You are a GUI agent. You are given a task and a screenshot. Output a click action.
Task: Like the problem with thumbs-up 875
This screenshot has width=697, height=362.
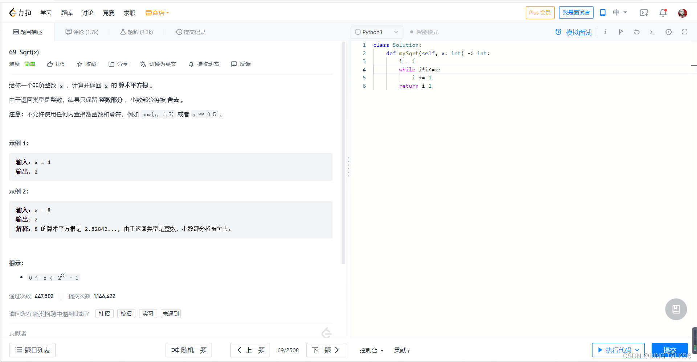tap(56, 64)
